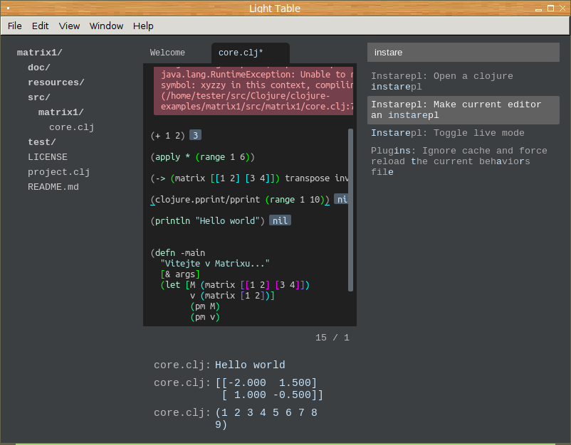Open the Help menu
Screen dimensions: 571x445
pos(143,26)
